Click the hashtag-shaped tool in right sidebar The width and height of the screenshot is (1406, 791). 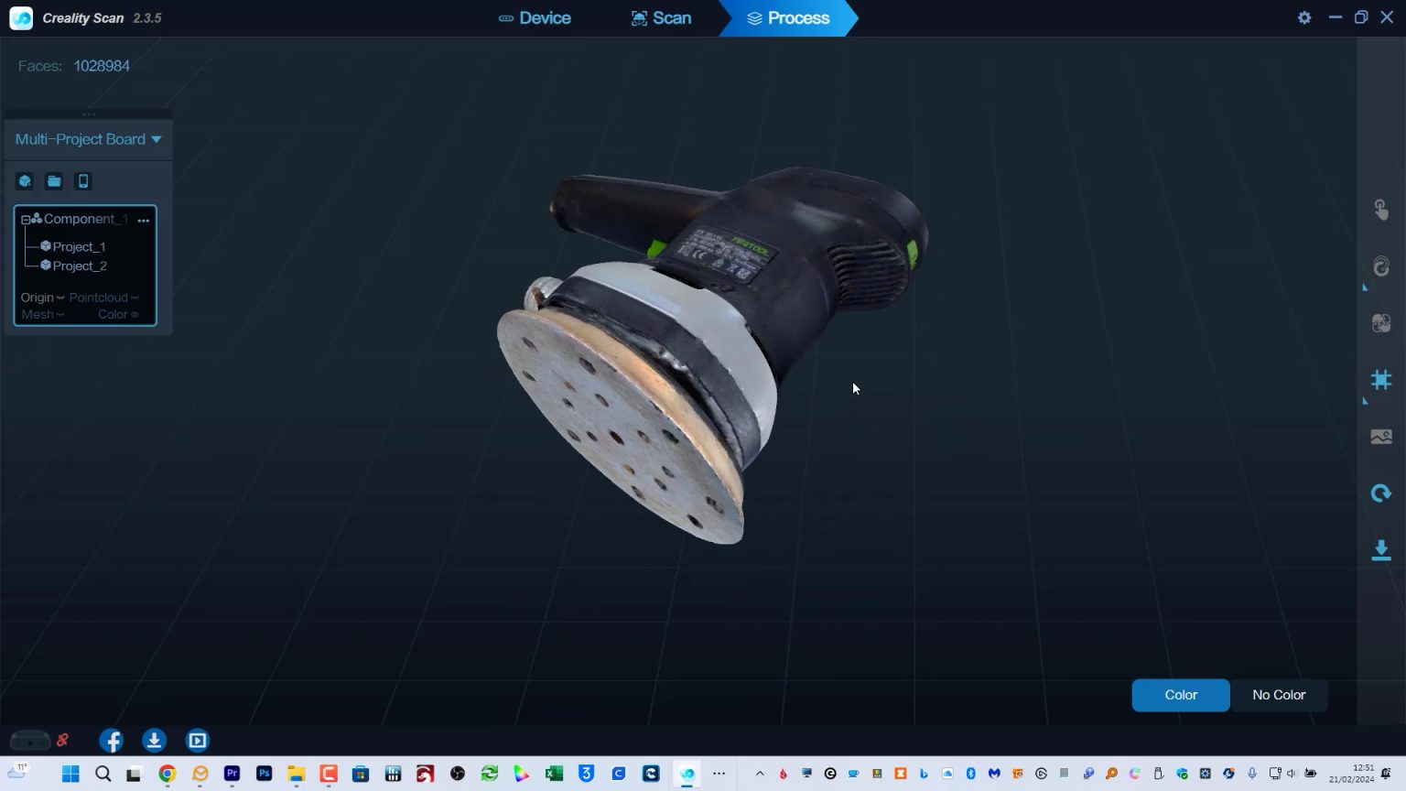tap(1381, 380)
